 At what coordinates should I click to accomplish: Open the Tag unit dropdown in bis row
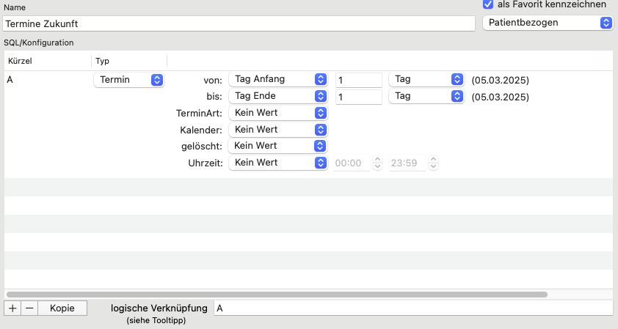[x=426, y=97]
